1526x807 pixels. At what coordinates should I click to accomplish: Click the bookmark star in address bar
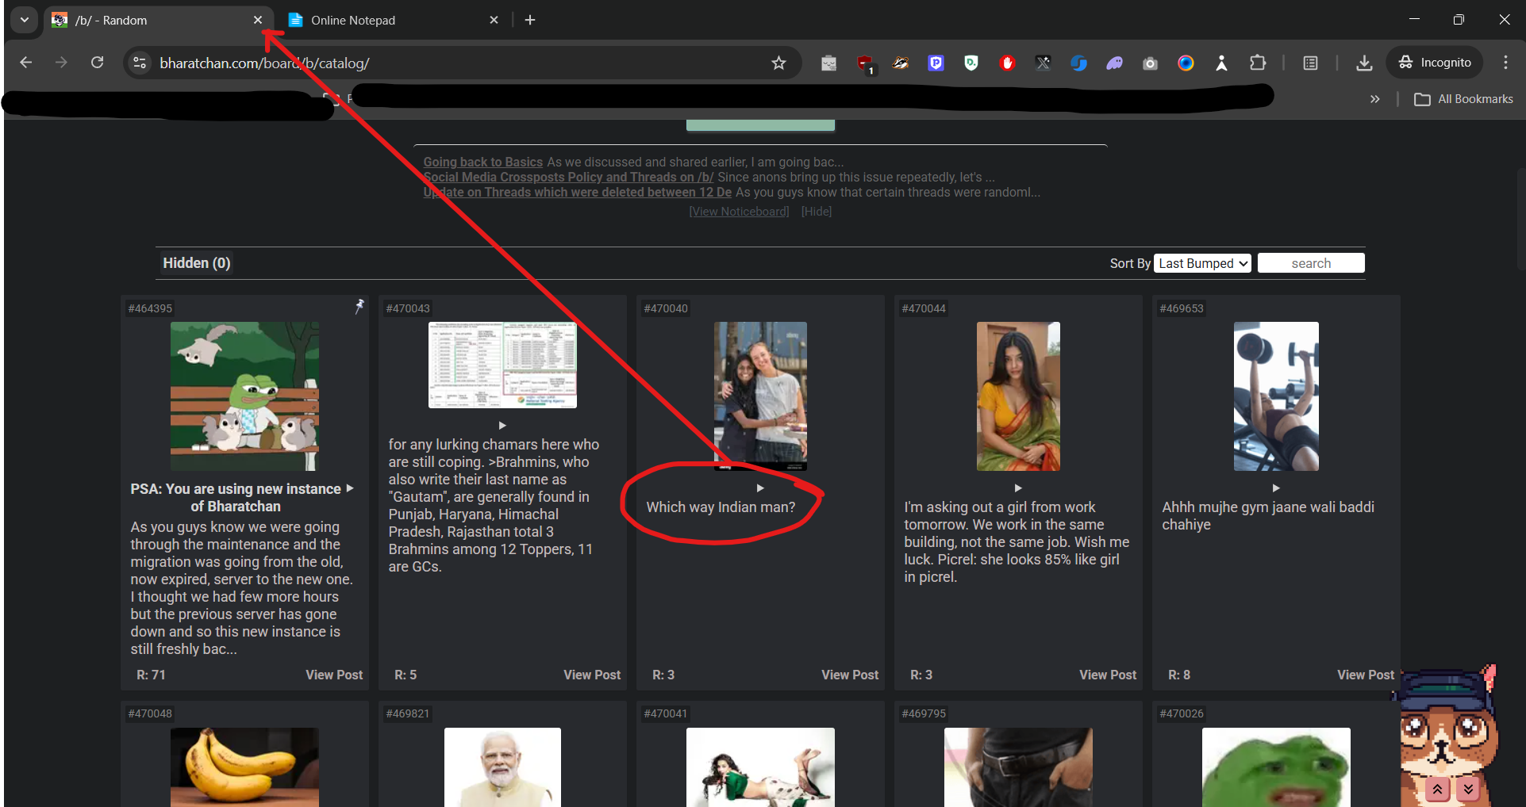click(x=778, y=63)
